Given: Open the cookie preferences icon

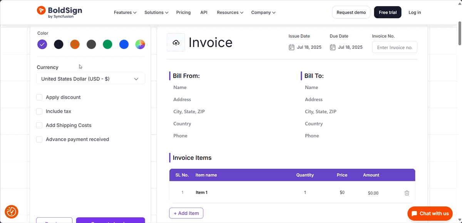Looking at the screenshot, I should point(12,211).
